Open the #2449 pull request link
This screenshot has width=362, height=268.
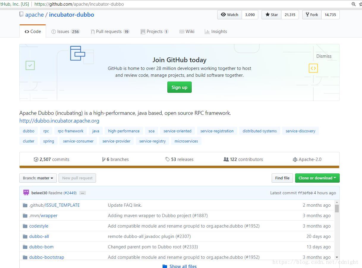point(70,193)
